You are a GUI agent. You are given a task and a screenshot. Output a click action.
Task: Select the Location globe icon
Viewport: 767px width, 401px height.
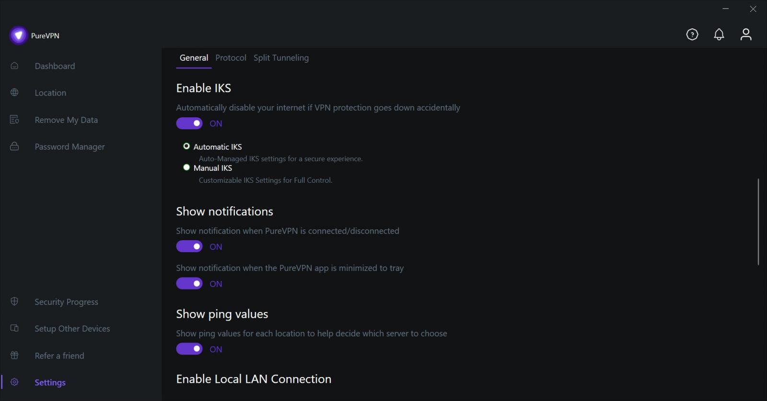pos(14,92)
